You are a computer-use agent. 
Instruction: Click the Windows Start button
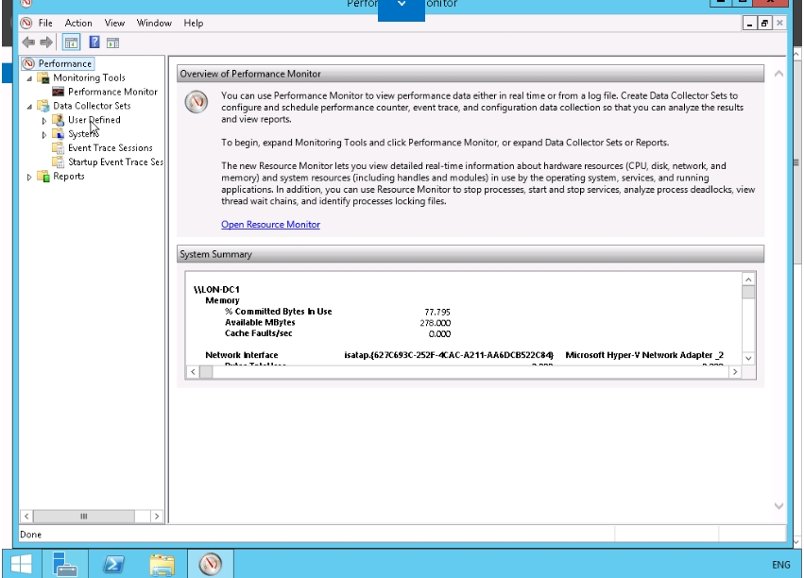pos(20,565)
